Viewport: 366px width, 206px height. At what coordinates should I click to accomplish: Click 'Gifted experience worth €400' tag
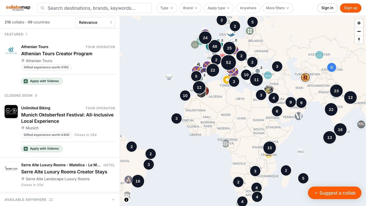tap(47, 135)
